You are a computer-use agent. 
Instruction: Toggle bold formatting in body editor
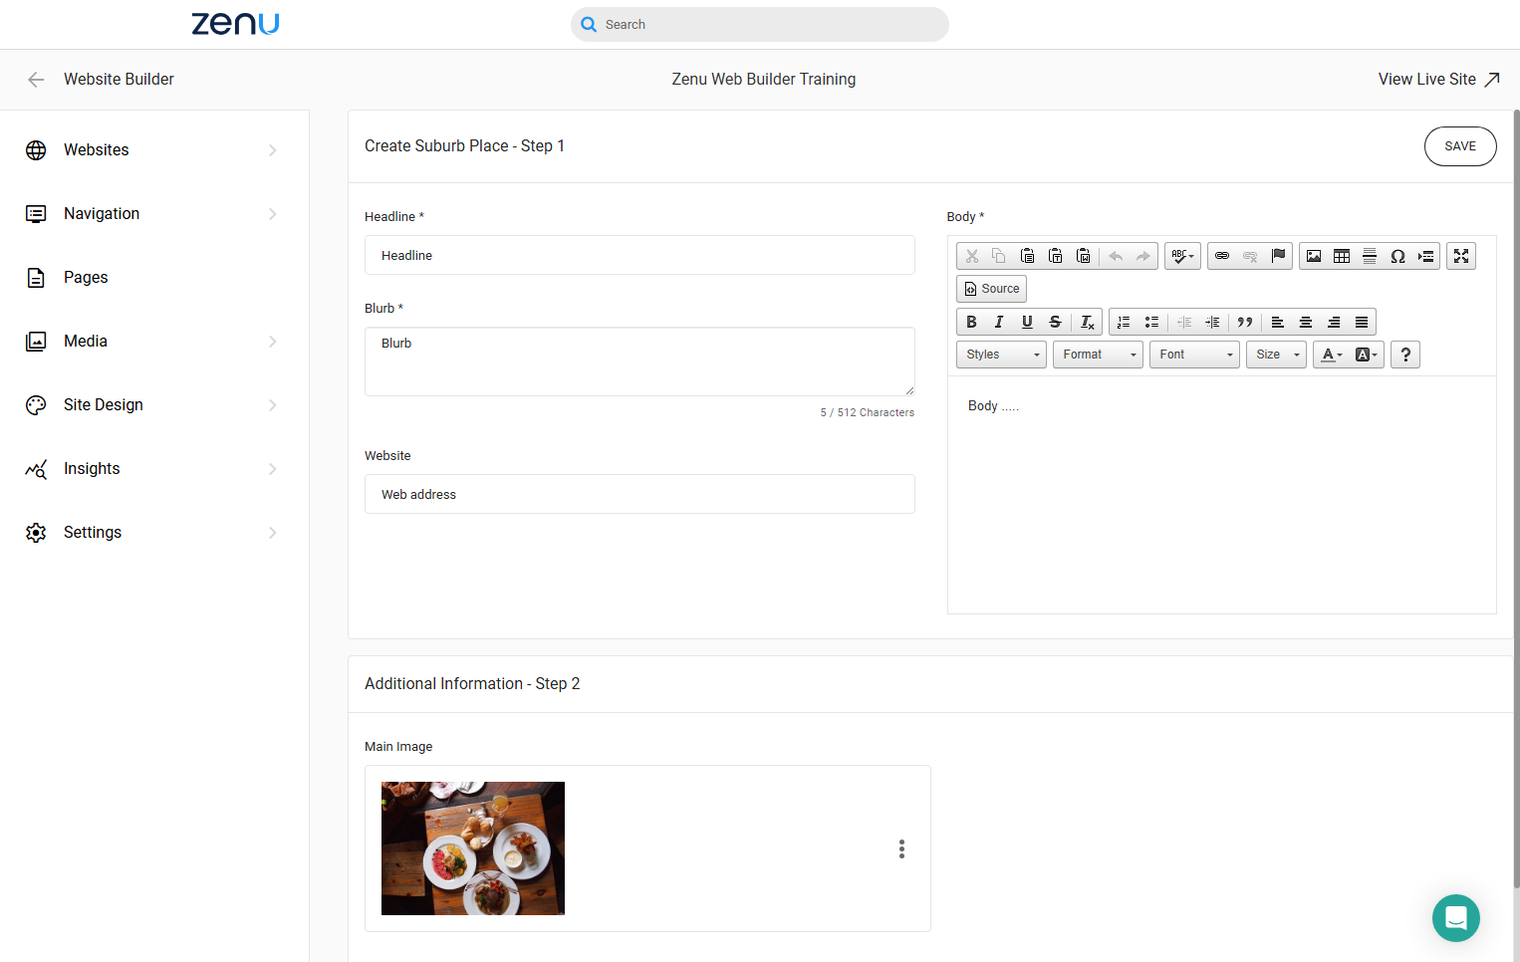click(971, 322)
